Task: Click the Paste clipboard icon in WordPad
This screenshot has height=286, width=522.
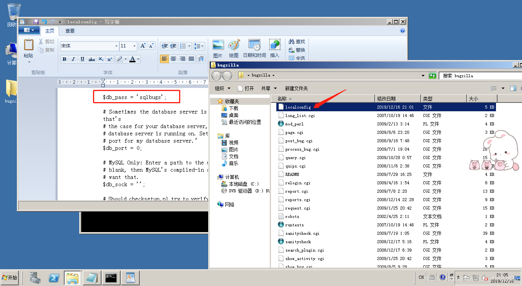Action: pos(29,45)
